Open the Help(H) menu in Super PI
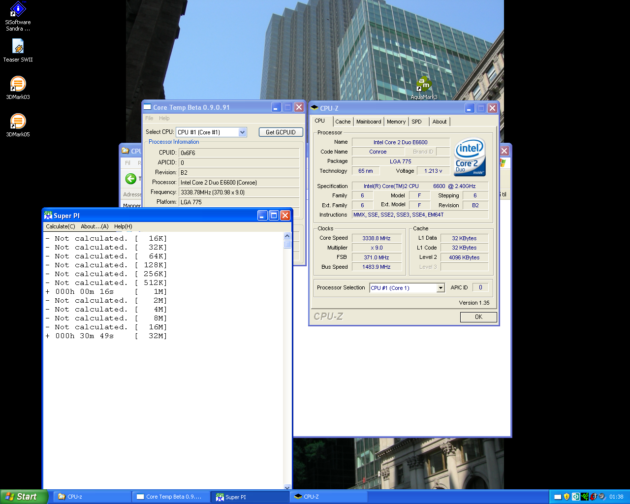The width and height of the screenshot is (630, 504). [123, 226]
